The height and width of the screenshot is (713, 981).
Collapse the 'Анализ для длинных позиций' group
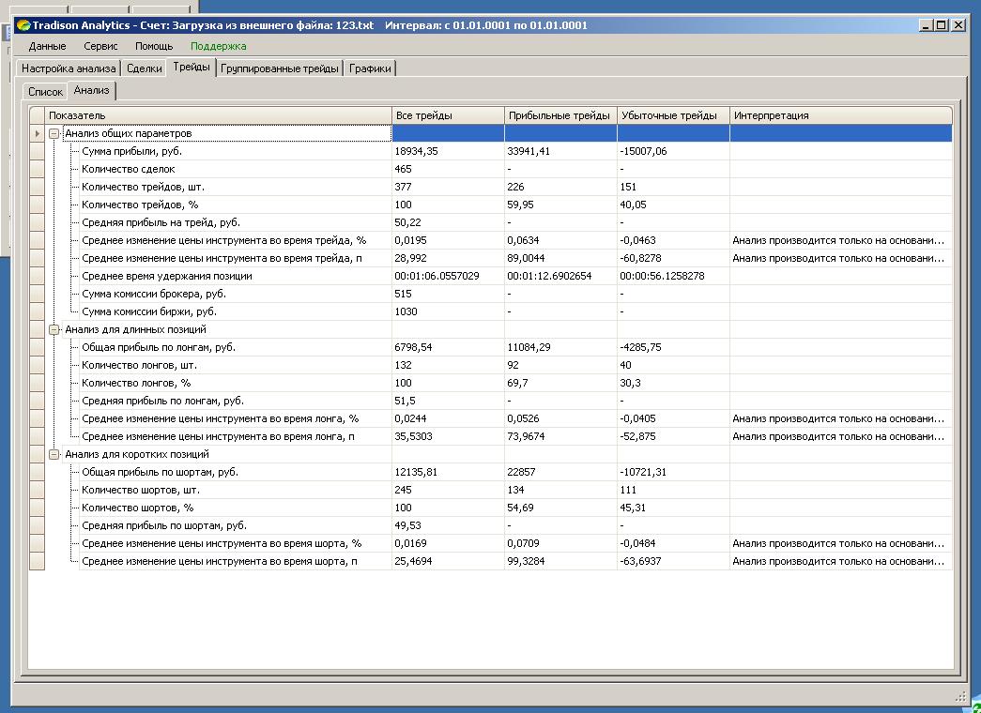(54, 329)
